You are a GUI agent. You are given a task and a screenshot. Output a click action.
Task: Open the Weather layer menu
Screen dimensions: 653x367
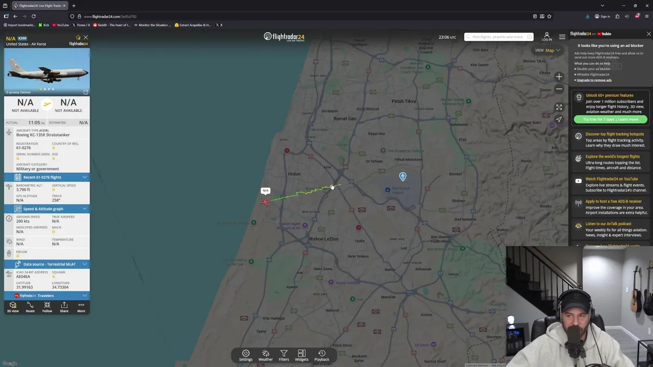pos(265,355)
